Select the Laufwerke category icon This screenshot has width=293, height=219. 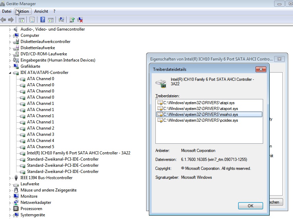(16, 184)
